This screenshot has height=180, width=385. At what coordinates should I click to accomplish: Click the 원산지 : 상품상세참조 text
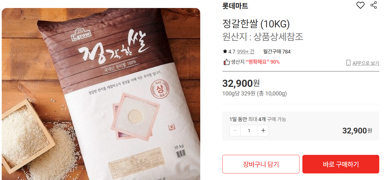click(263, 37)
